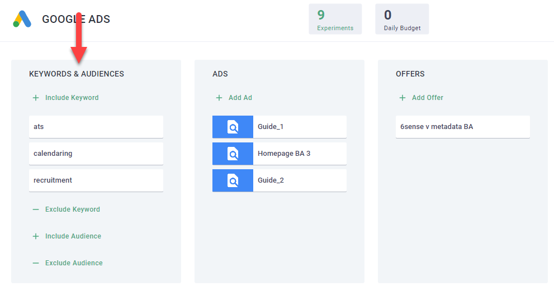The width and height of the screenshot is (554, 291).
Task: Select the 'calendaring' keyword entry
Action: pyautogui.click(x=96, y=154)
